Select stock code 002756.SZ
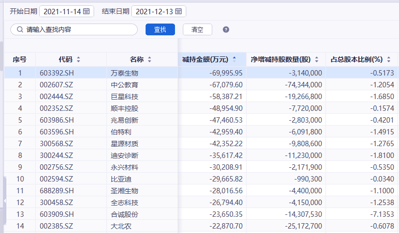Viewport: 399px width, 233px height. tap(56, 167)
